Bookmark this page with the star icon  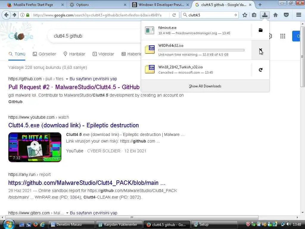tap(245, 15)
